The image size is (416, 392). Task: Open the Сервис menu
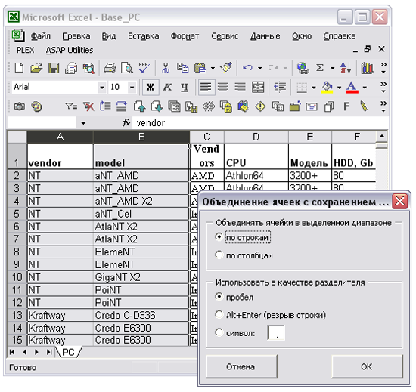coord(225,36)
